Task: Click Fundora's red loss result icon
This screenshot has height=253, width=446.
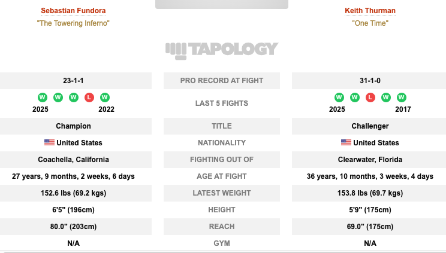Action: point(89,97)
